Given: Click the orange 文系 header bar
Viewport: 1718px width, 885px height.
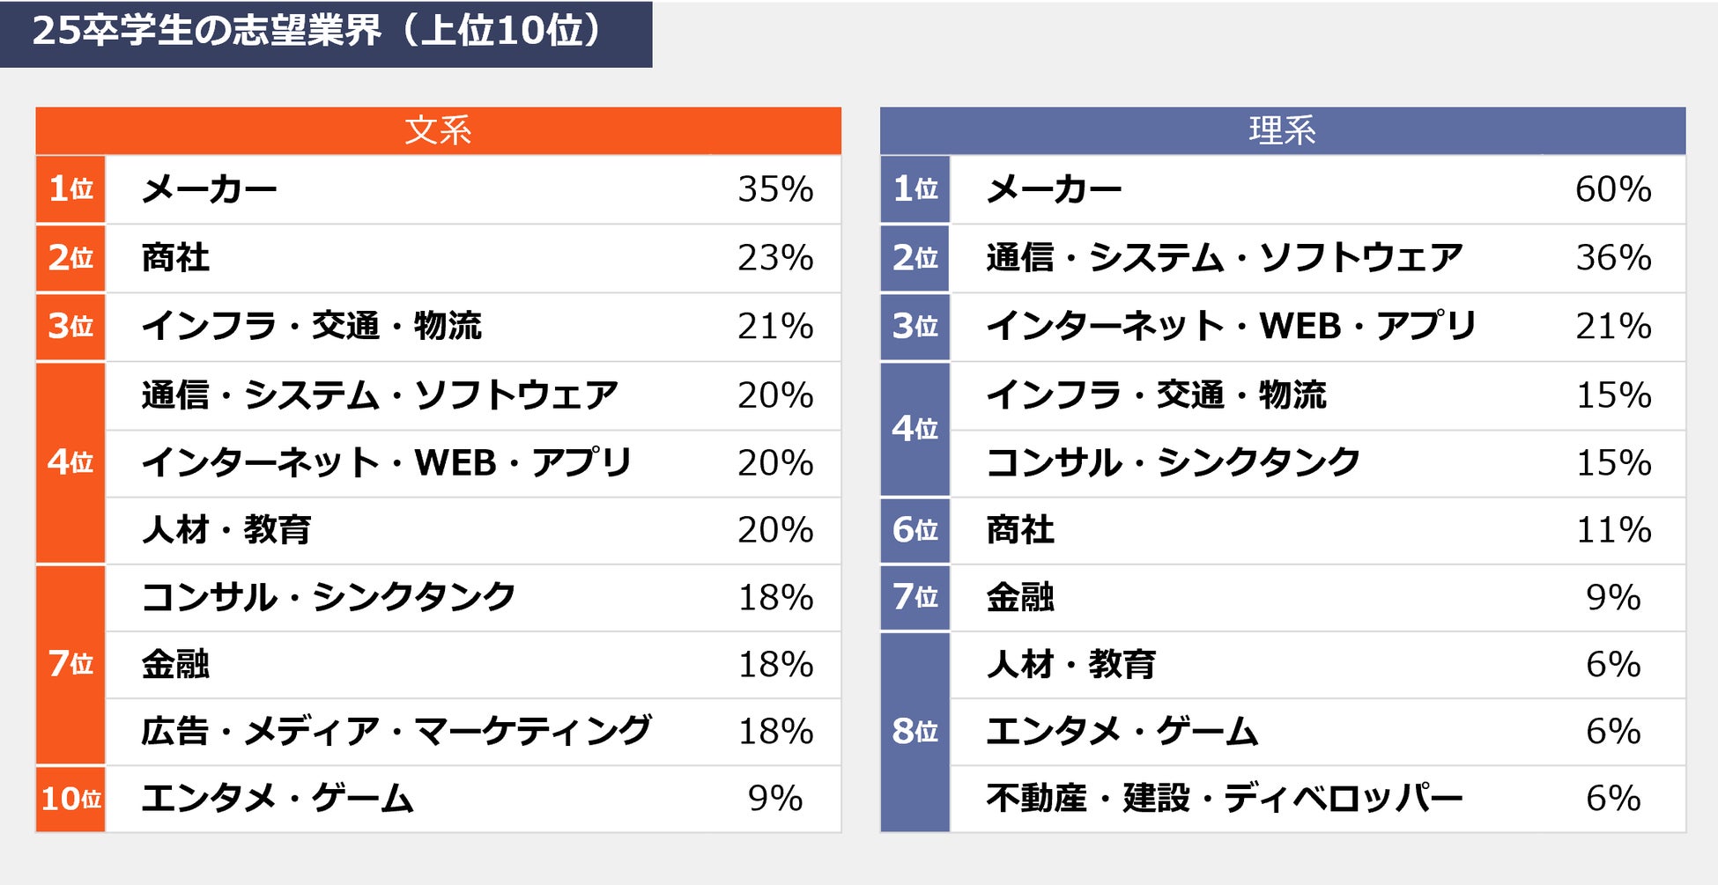Looking at the screenshot, I should [438, 130].
